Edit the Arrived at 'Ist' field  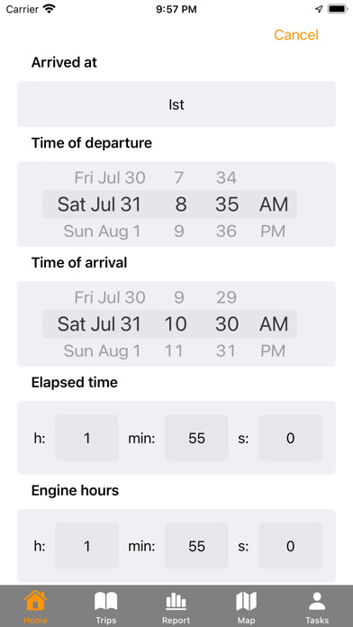[176, 104]
